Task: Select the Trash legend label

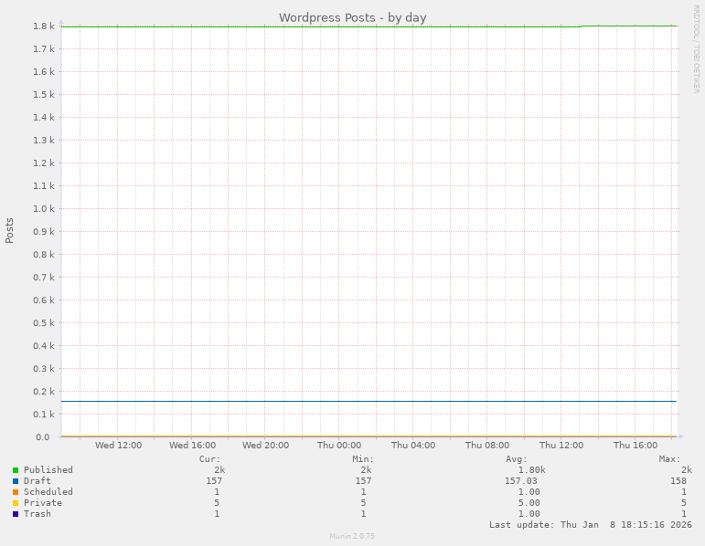Action: pyautogui.click(x=37, y=514)
